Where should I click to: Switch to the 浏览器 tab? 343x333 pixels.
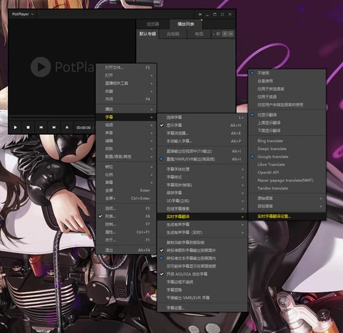[x=153, y=24]
